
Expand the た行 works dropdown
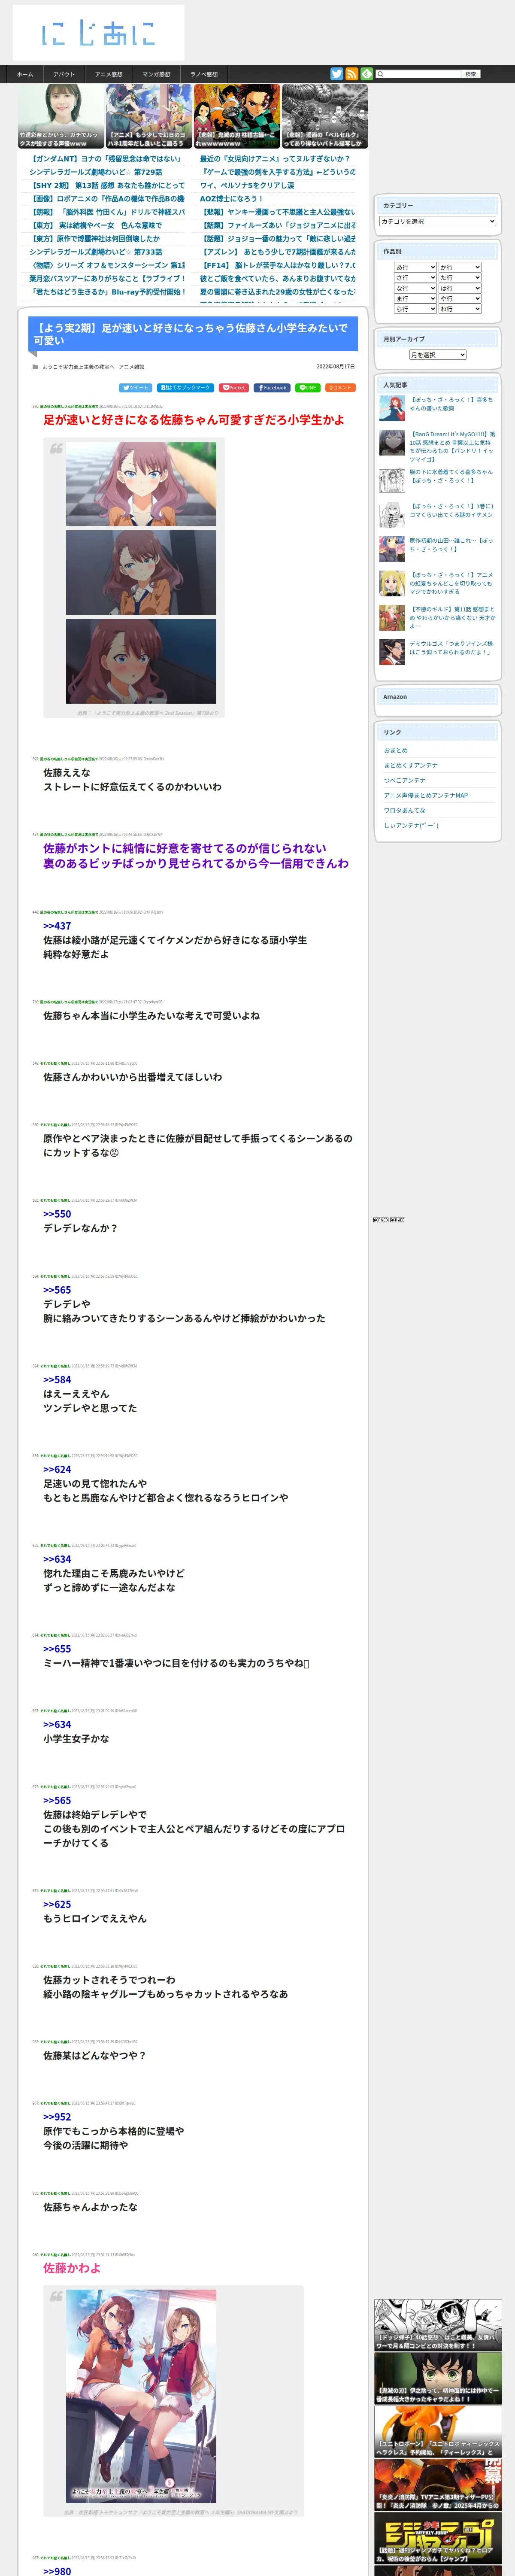460,278
